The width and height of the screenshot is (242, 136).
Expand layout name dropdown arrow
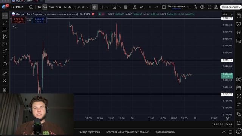(x=188, y=7)
